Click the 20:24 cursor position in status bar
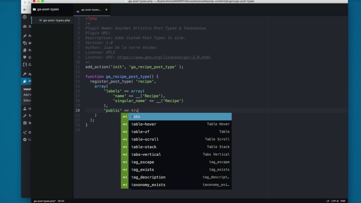 click(61, 201)
